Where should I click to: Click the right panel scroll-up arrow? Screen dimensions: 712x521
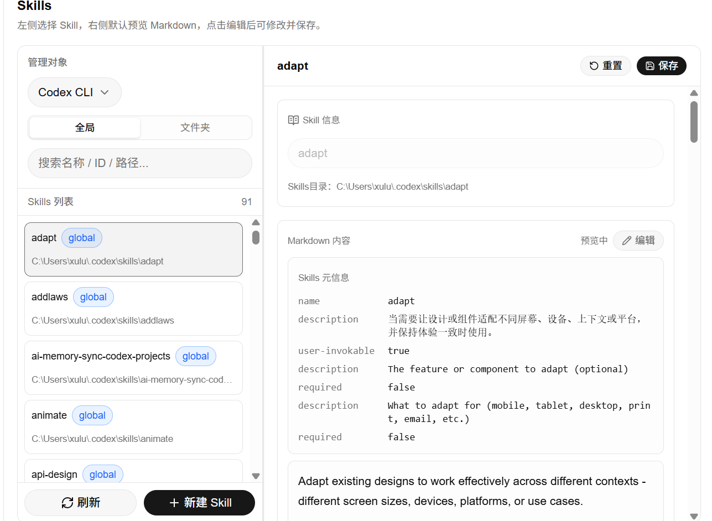click(694, 93)
